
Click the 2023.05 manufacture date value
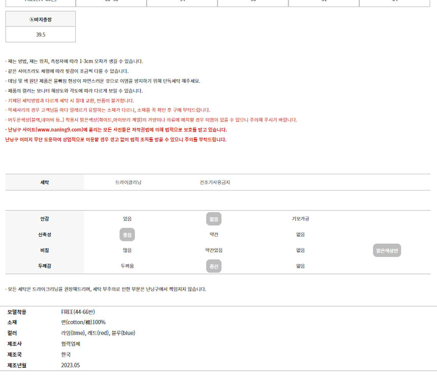click(x=71, y=365)
